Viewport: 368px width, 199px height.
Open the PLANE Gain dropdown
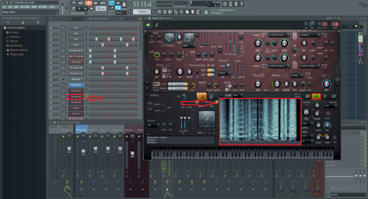click(238, 95)
